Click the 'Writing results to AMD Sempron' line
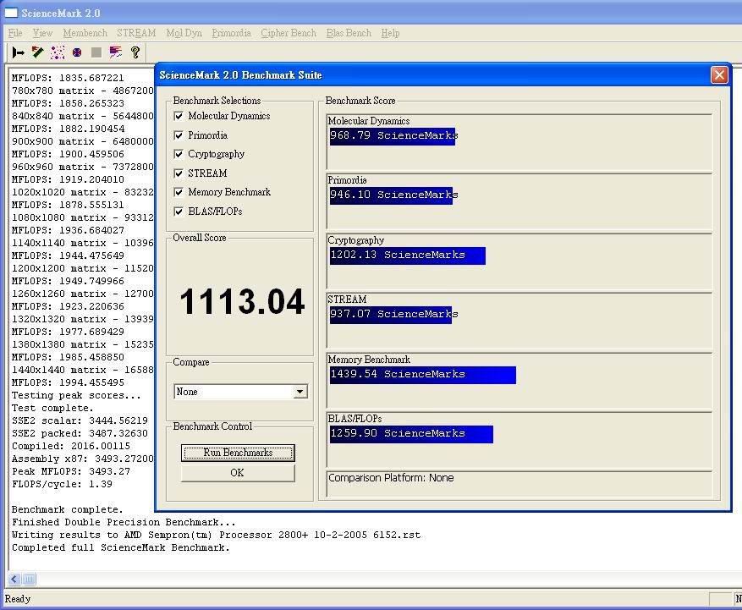 pyautogui.click(x=217, y=536)
